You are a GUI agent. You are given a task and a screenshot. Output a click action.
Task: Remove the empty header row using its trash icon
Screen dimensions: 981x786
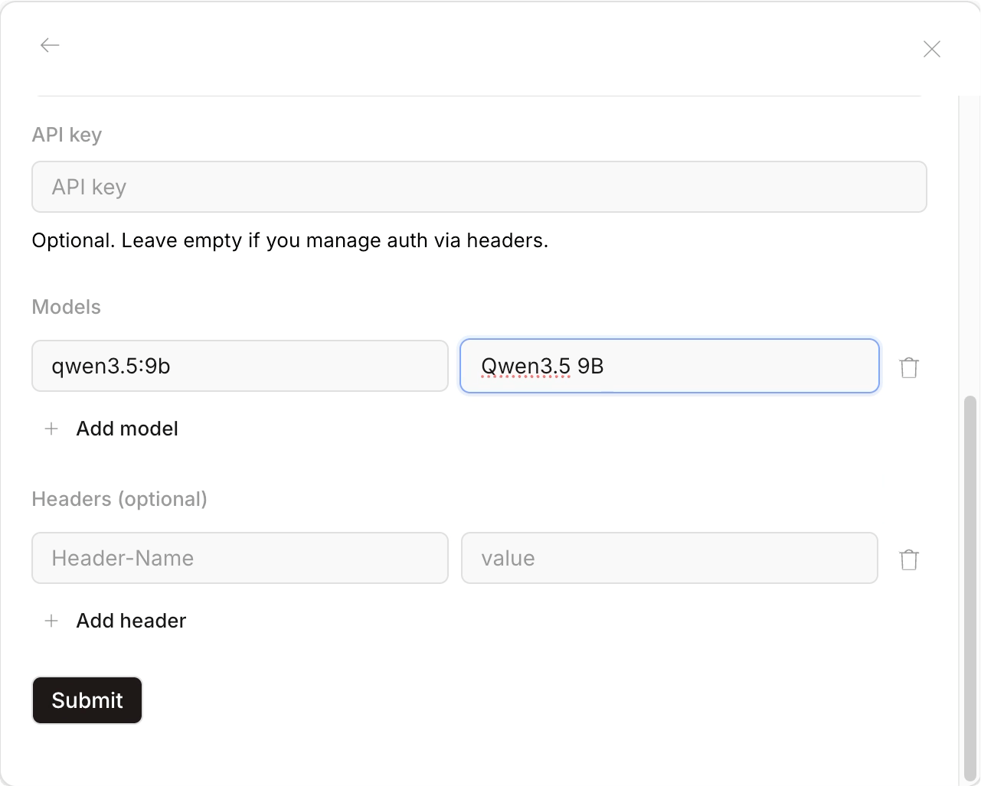909,559
